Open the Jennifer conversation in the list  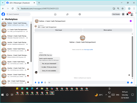[15, 43]
